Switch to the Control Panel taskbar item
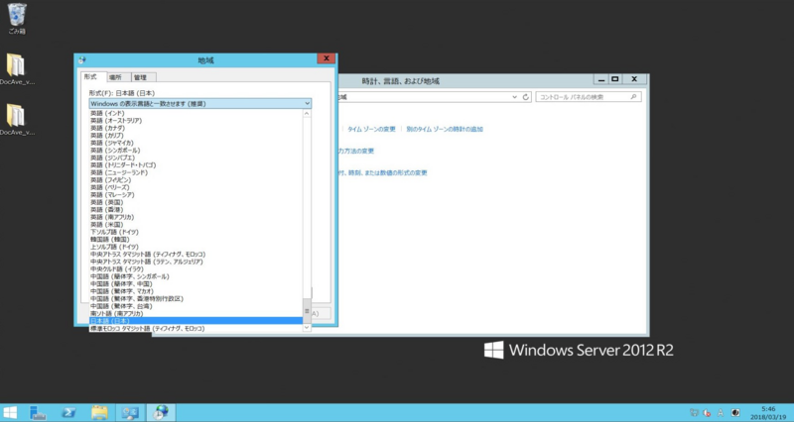 [x=130, y=412]
